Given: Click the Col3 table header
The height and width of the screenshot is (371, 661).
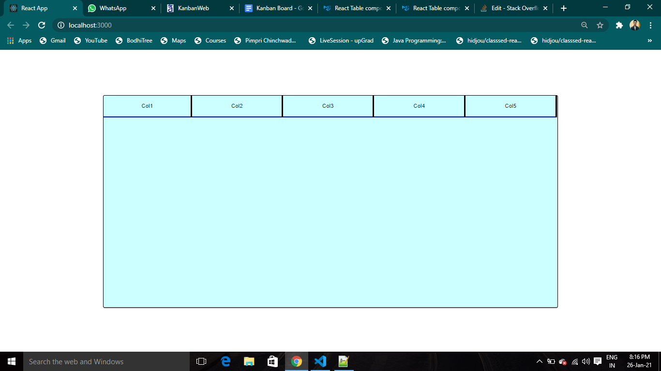Looking at the screenshot, I should [x=328, y=106].
